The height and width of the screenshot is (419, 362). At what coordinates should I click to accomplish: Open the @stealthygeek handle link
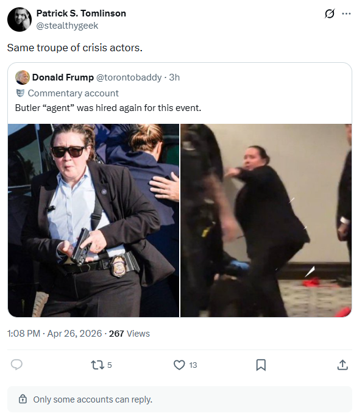coord(67,26)
